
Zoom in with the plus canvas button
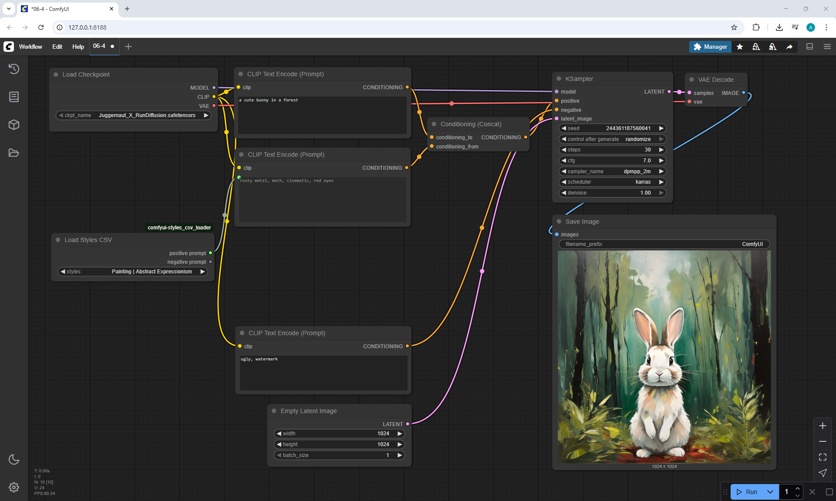[x=823, y=426]
